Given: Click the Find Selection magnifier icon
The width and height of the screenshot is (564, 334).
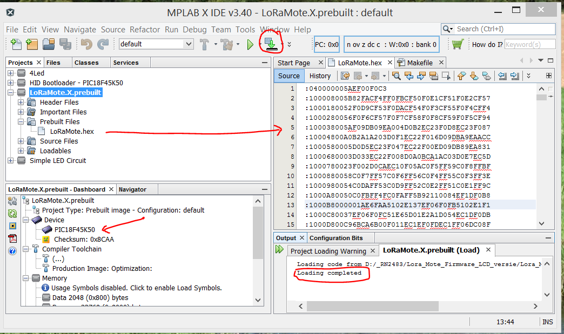Looking at the screenshot, I should [x=397, y=76].
